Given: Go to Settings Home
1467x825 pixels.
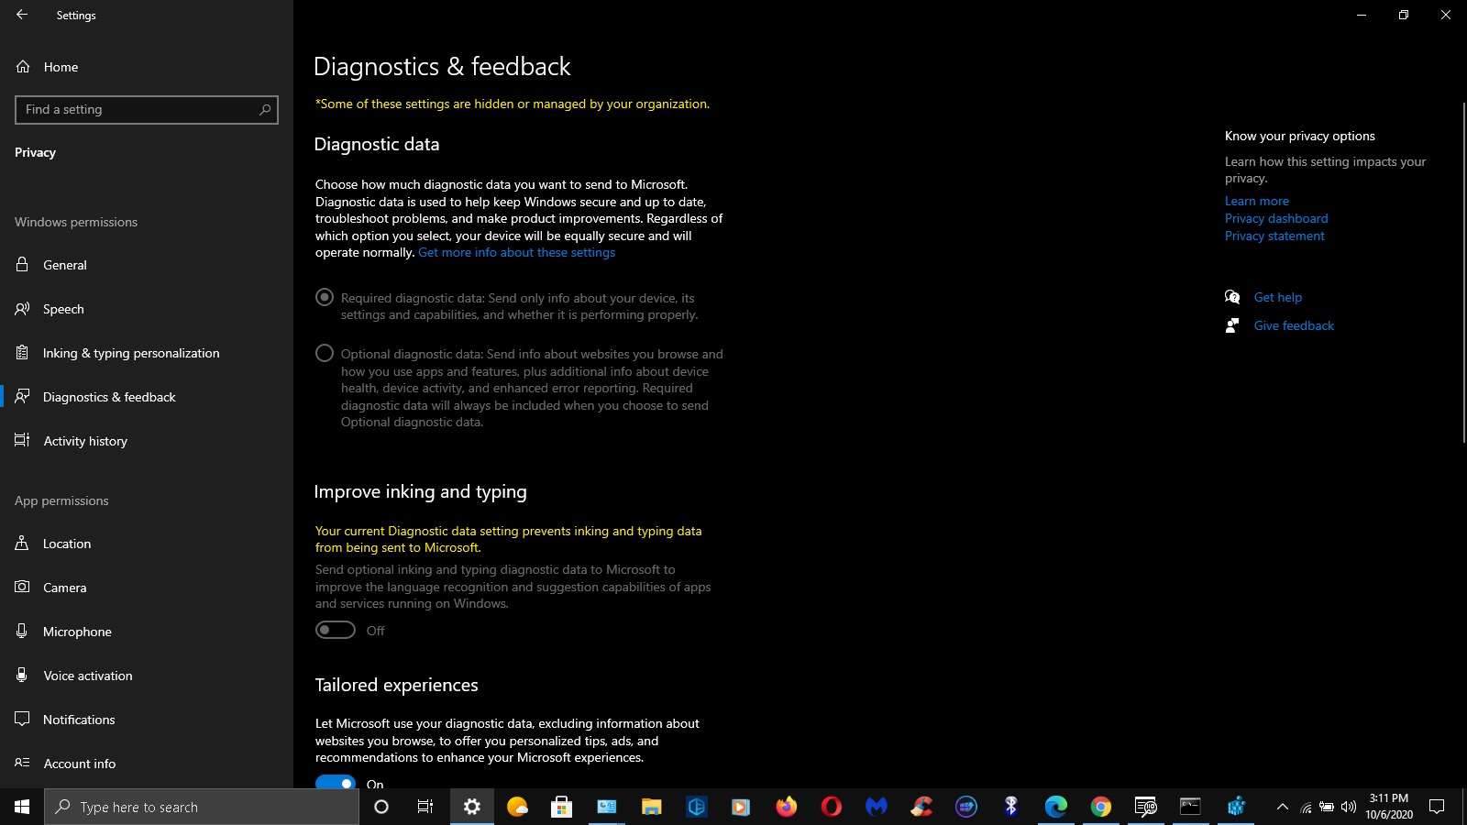Looking at the screenshot, I should [61, 67].
